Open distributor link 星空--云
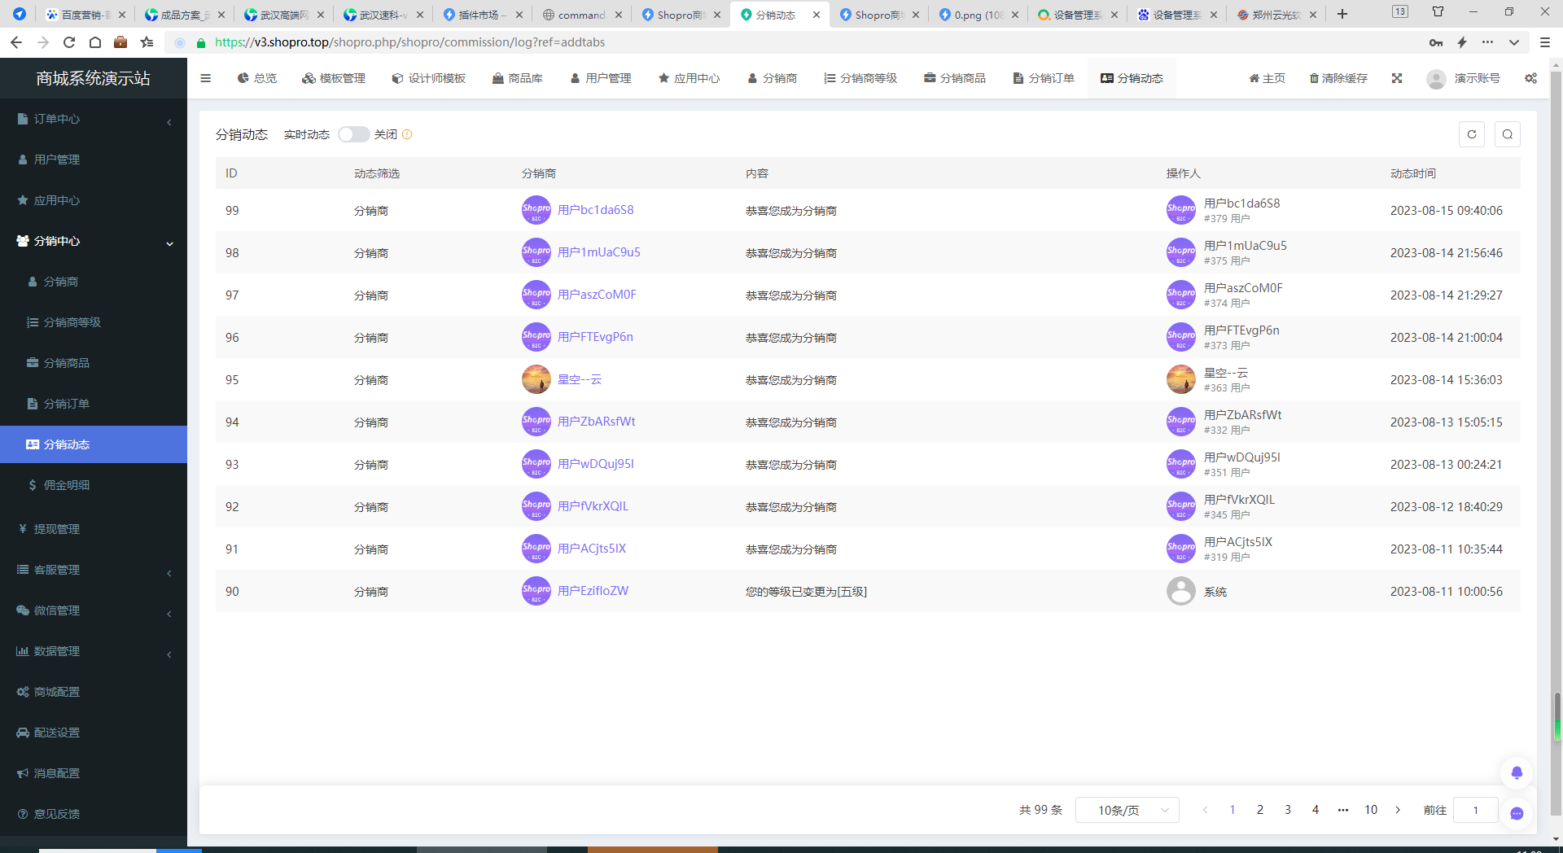This screenshot has width=1563, height=853. [x=580, y=379]
